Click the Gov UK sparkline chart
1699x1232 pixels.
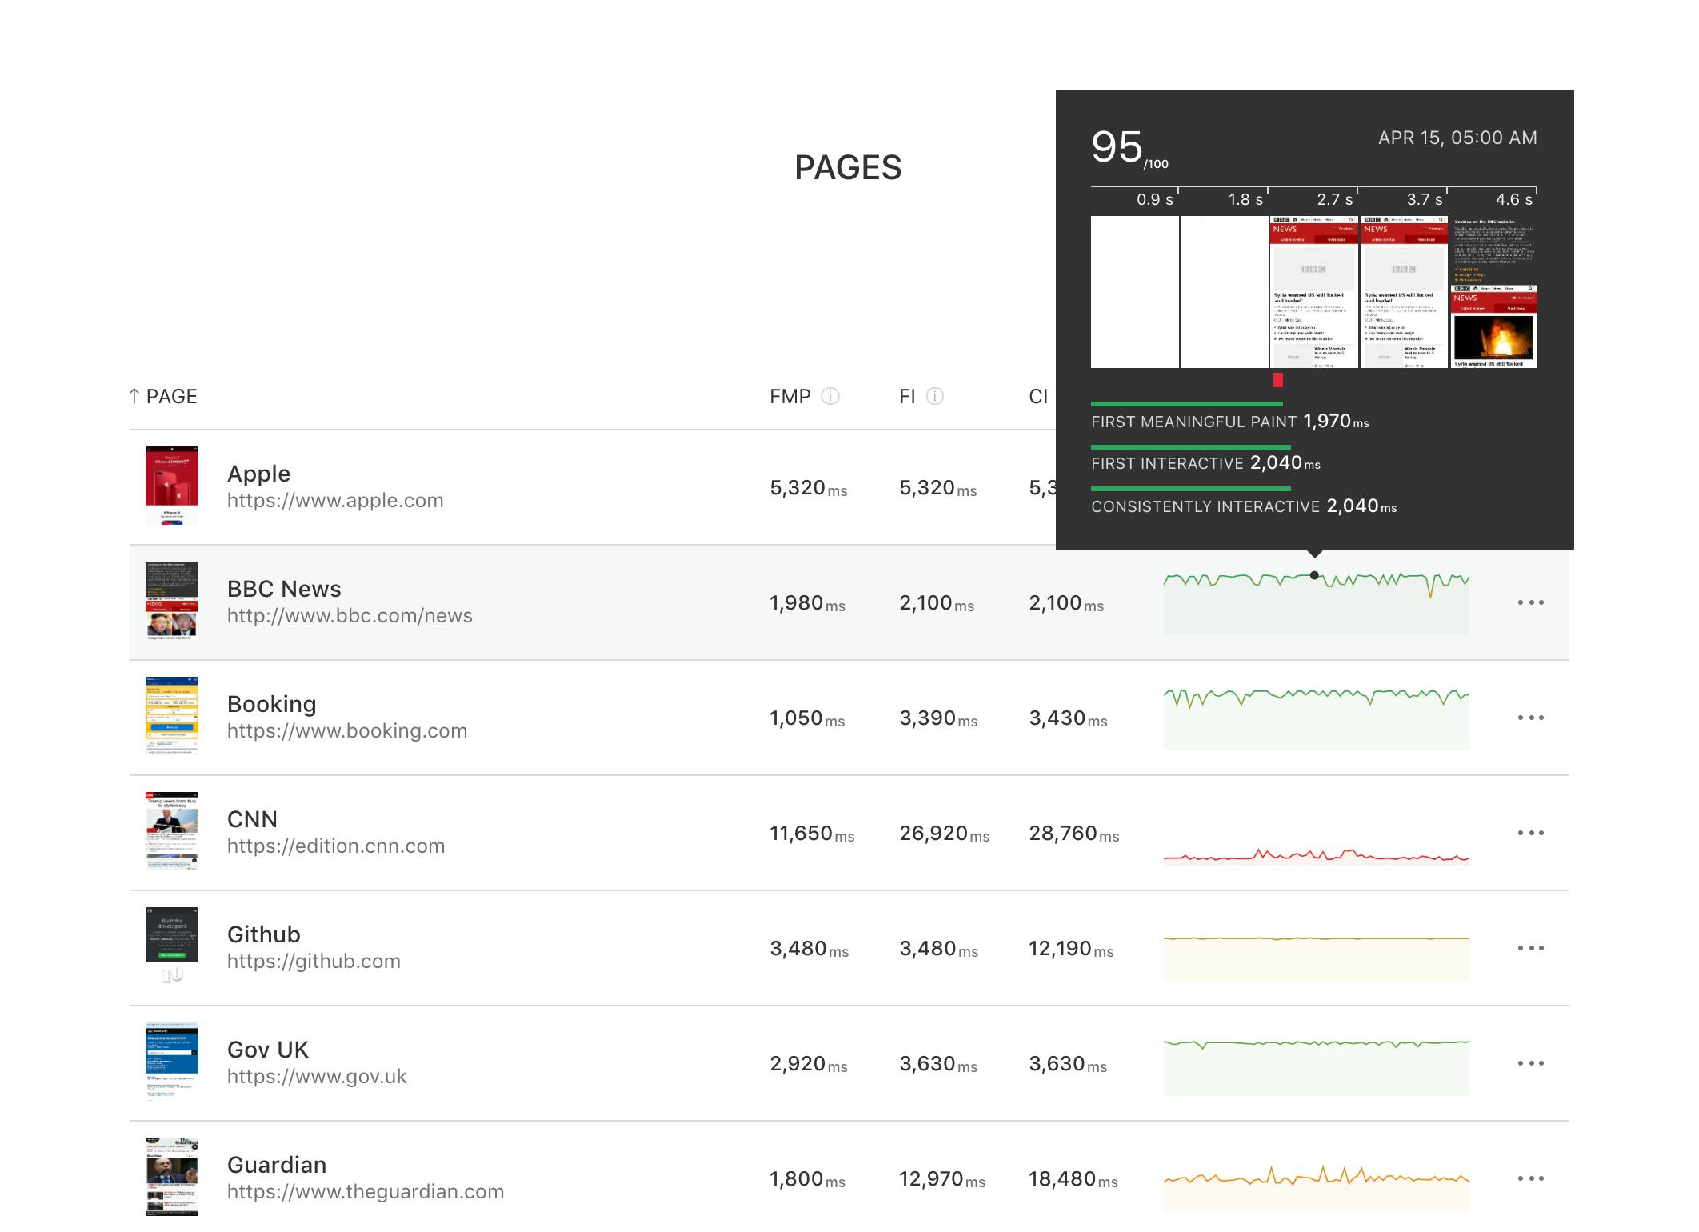1317,1067
